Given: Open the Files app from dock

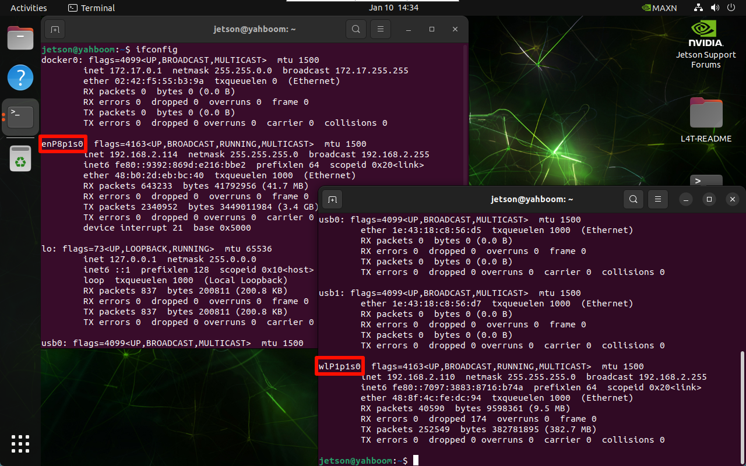Looking at the screenshot, I should (20, 38).
